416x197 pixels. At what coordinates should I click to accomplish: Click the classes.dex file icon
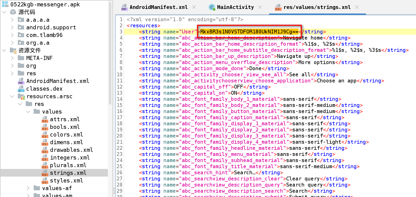(21, 89)
